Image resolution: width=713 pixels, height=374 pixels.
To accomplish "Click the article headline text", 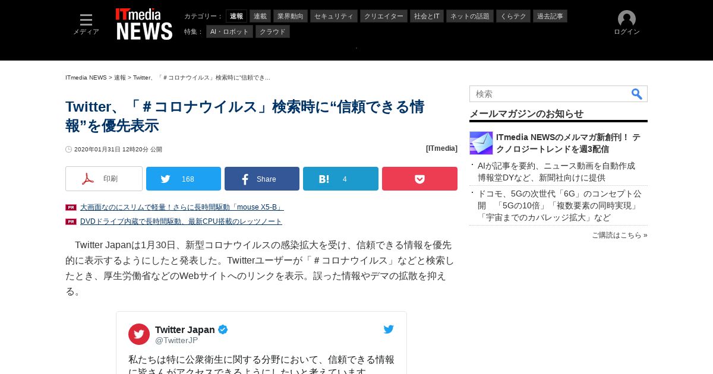I will (245, 116).
